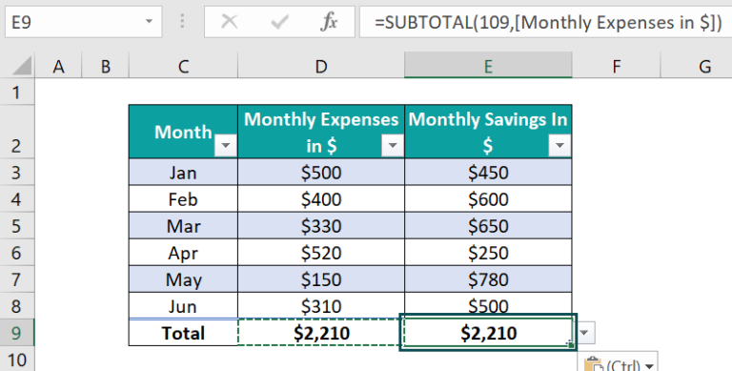Select the $650 savings cell
Viewport: 732px width, 371px height.
click(488, 226)
